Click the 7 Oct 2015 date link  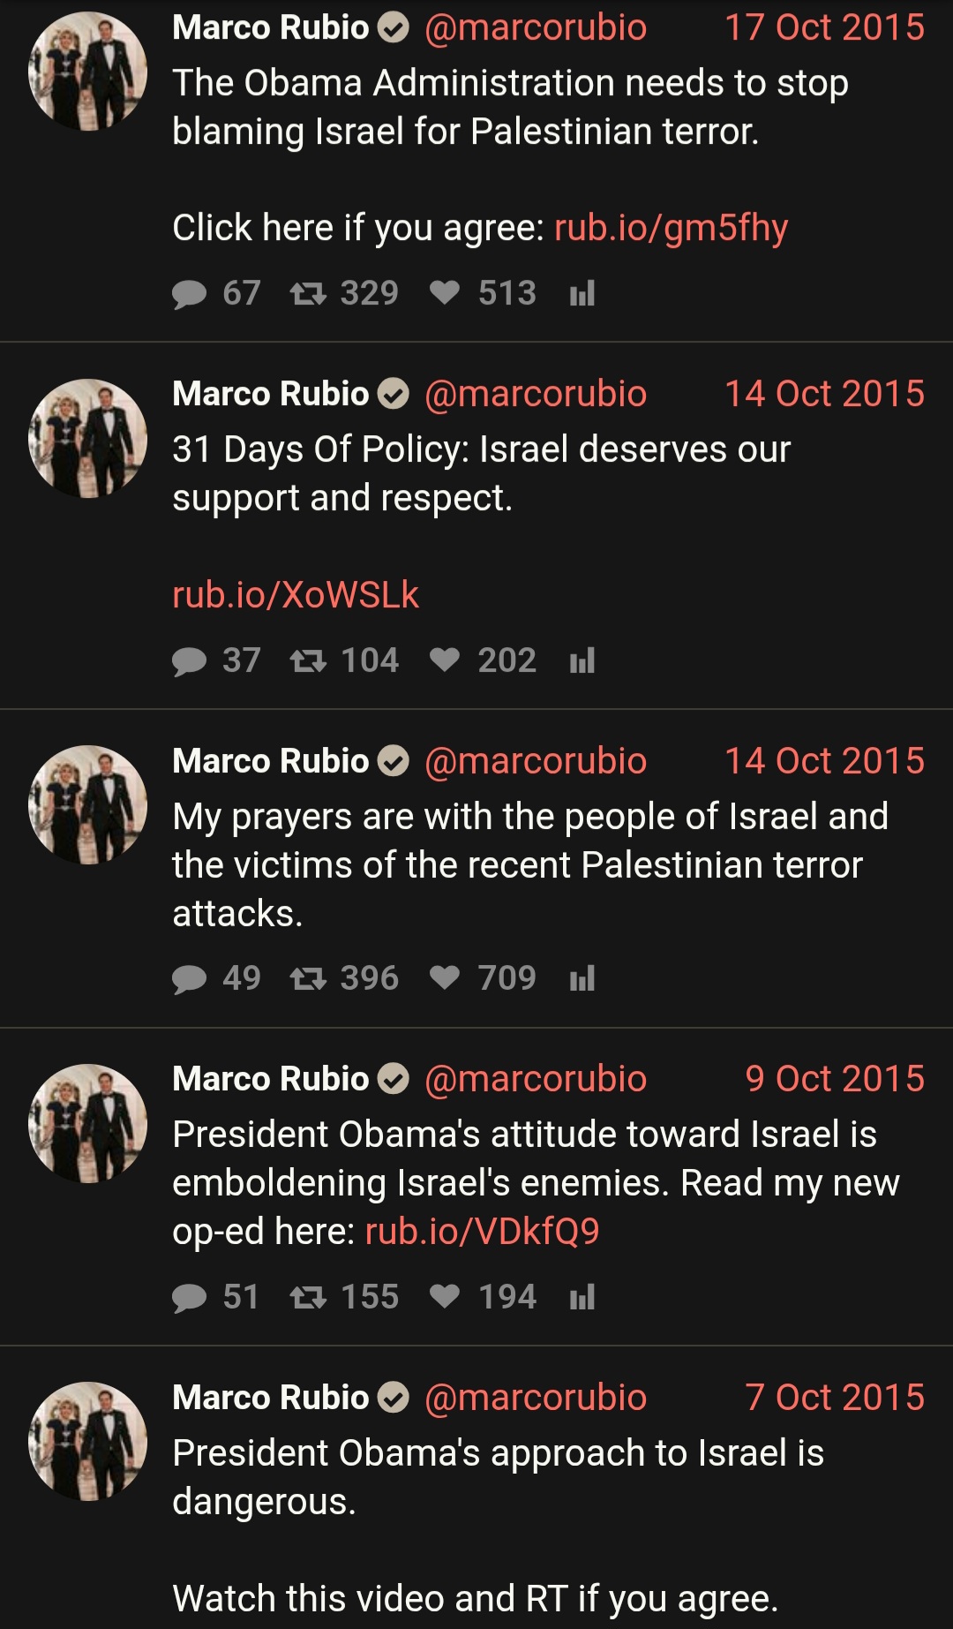pyautogui.click(x=835, y=1398)
